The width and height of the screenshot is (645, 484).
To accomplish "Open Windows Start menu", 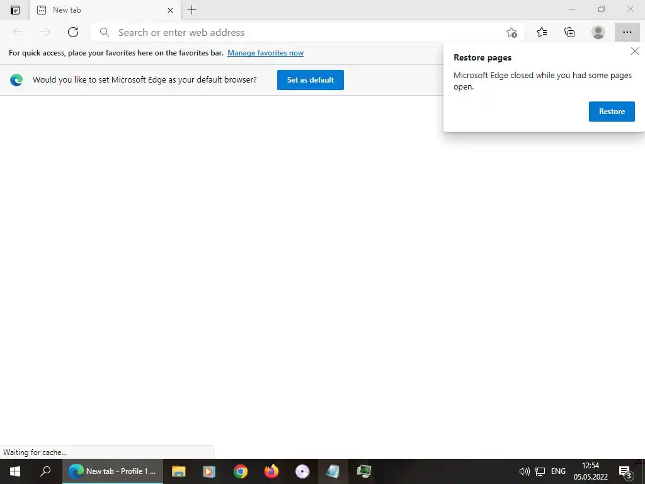I will [15, 471].
